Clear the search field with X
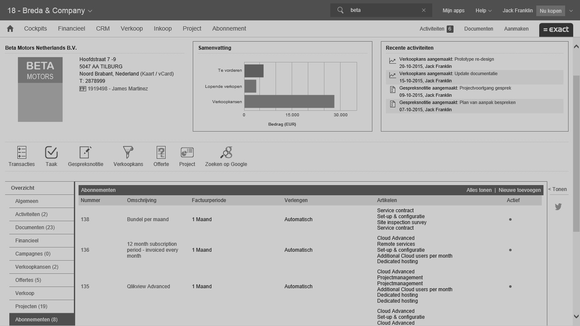580x326 pixels. click(424, 10)
